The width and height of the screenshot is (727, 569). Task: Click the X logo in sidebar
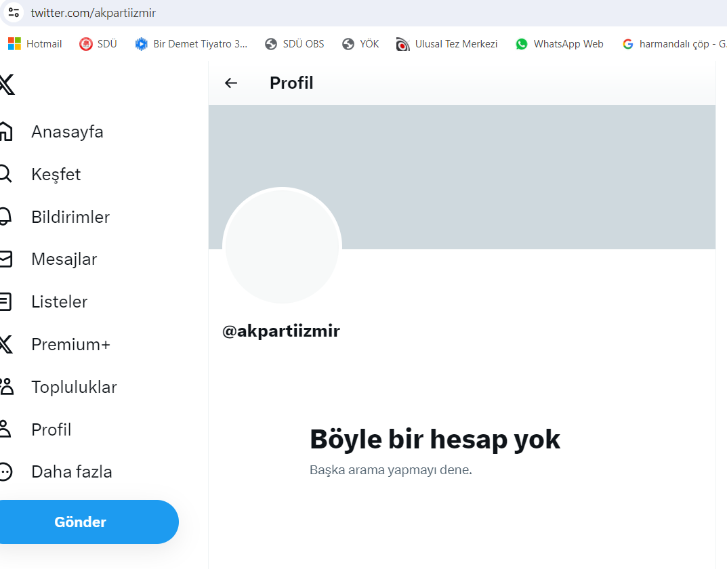7,84
